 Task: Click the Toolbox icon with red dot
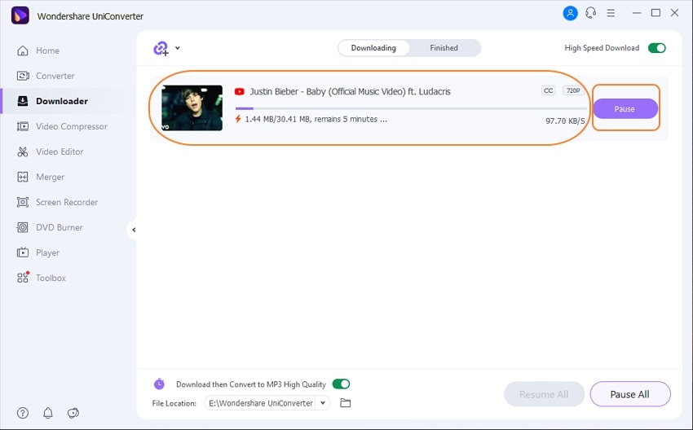[x=23, y=277]
